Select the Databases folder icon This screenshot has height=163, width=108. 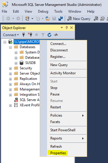coord(16,47)
